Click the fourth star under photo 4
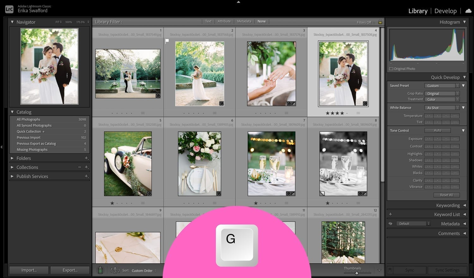The height and width of the screenshot is (278, 474). (342, 113)
